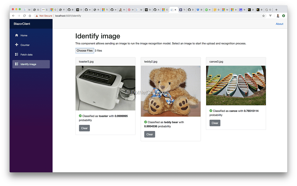Click the Not Secure warning indicator
297x186 pixels.
coord(44,16)
